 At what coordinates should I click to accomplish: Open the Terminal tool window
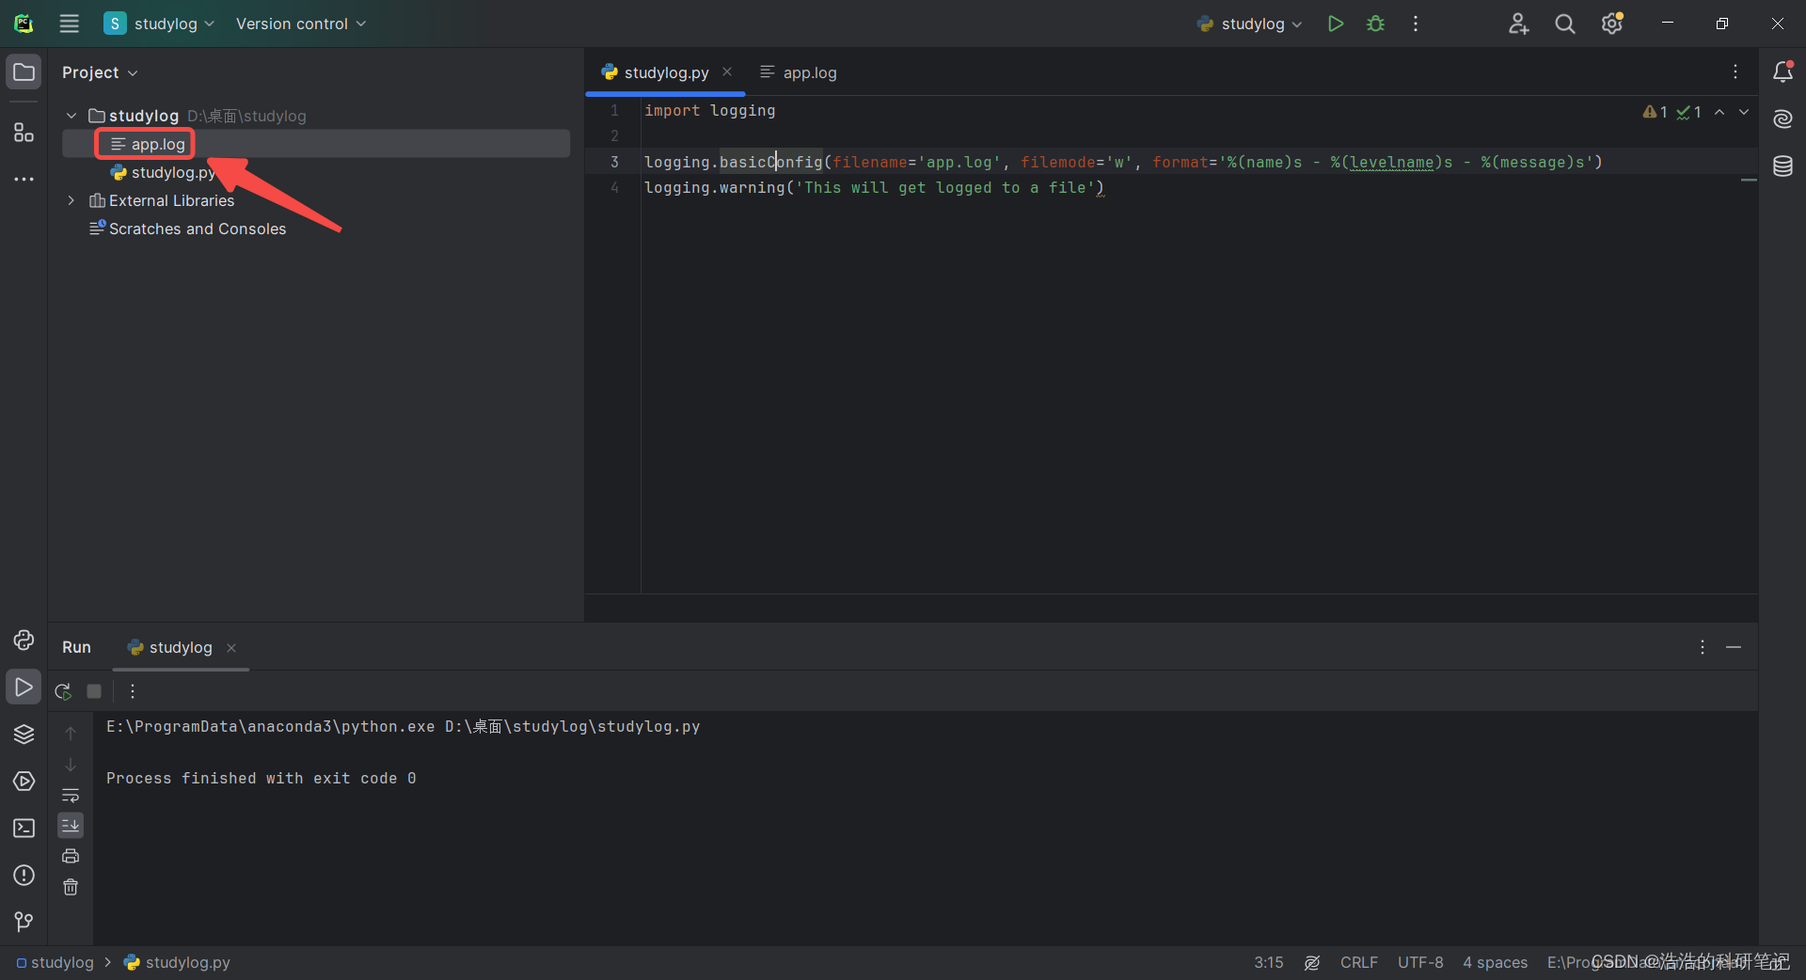(24, 829)
